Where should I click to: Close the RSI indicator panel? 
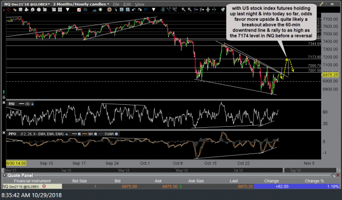coord(4,102)
